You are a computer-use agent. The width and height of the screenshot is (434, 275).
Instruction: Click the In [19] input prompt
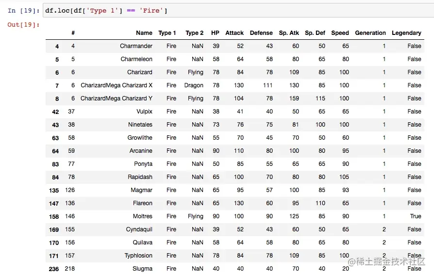click(x=23, y=11)
